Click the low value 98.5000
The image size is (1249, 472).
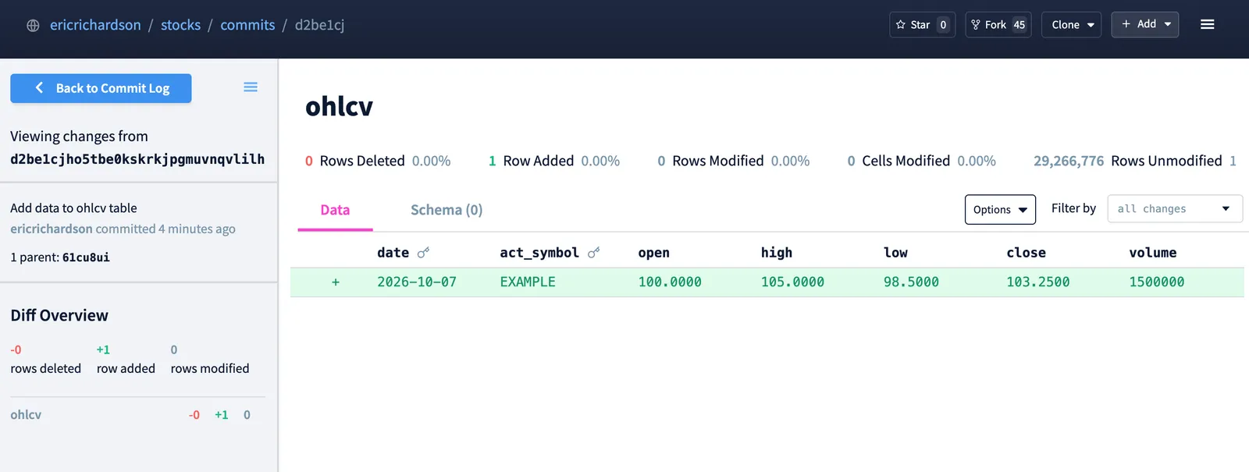(x=911, y=282)
